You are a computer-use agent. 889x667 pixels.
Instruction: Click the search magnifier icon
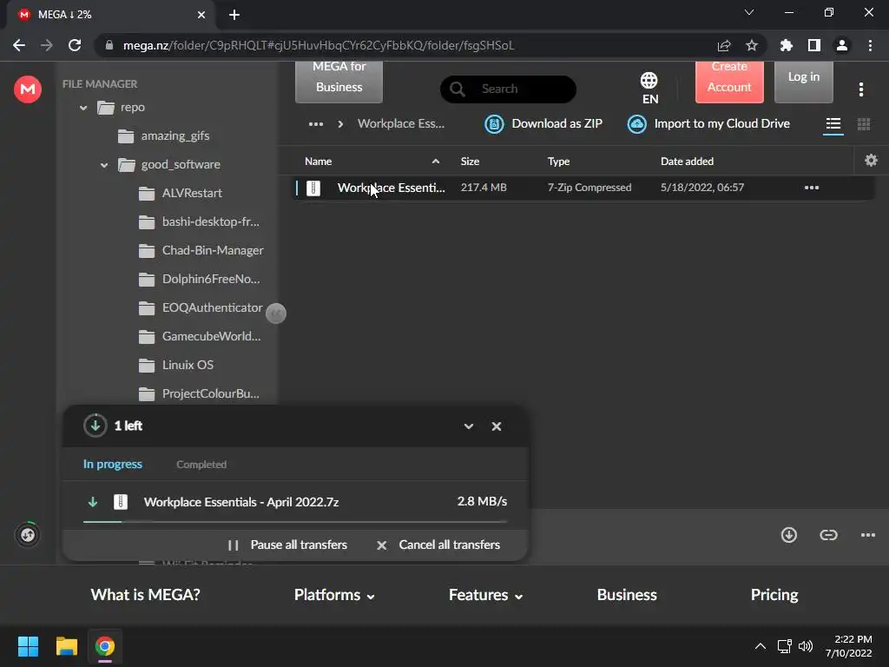[x=458, y=89]
